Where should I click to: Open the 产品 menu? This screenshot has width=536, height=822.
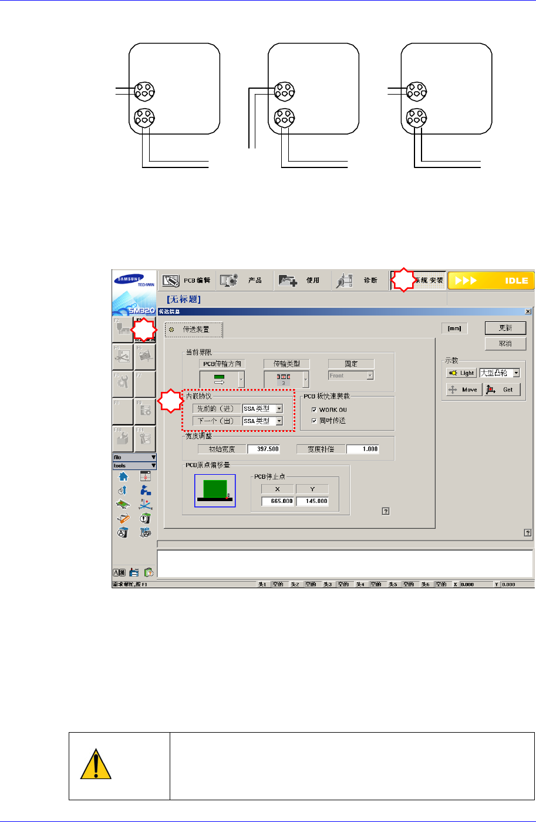[x=245, y=281]
